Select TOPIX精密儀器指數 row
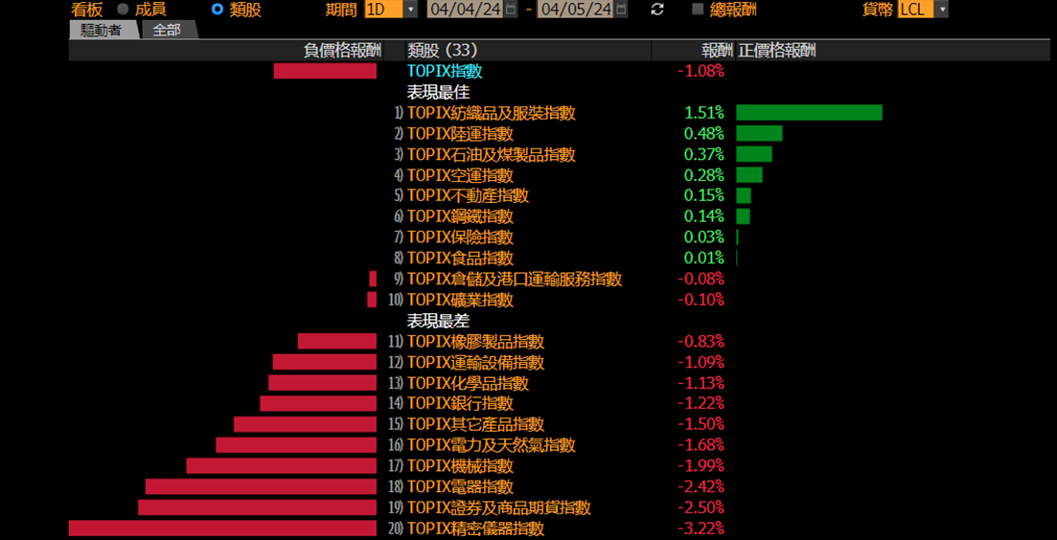Image resolution: width=1057 pixels, height=540 pixels. (476, 529)
